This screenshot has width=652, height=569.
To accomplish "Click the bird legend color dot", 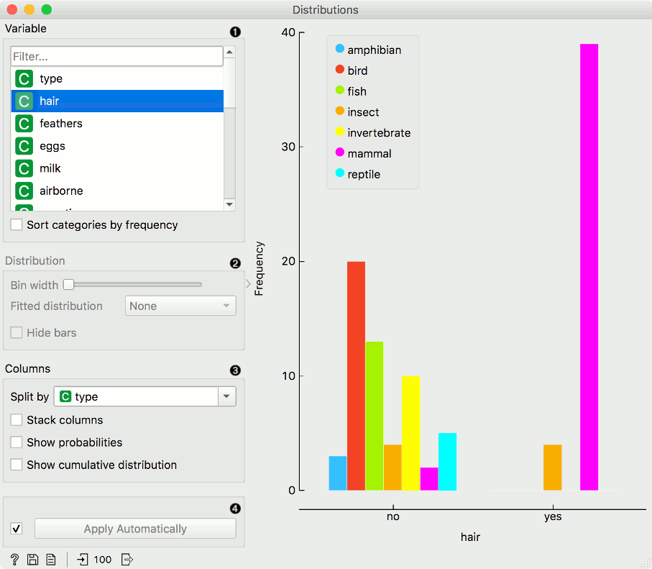I will click(x=340, y=70).
